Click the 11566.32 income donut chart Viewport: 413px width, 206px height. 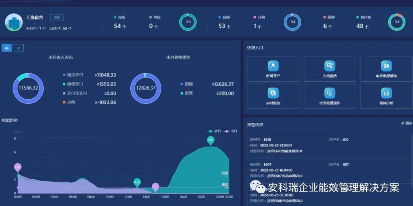[28, 88]
